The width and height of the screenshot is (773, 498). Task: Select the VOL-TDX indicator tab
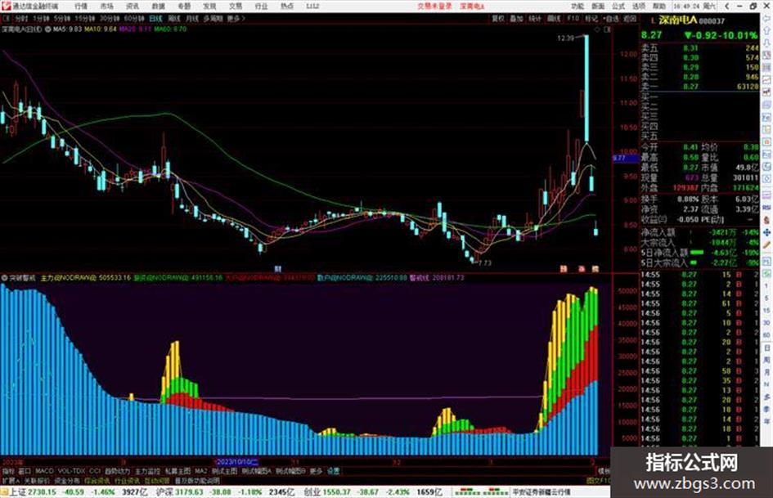71,471
